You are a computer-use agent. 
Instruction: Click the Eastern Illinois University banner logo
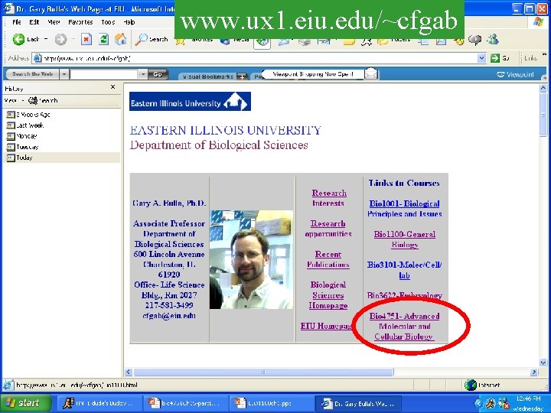190,101
